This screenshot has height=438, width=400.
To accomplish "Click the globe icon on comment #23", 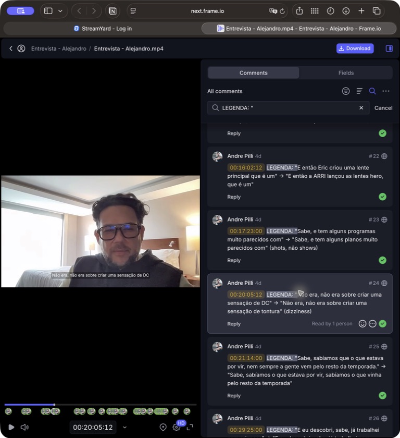I will pos(384,220).
